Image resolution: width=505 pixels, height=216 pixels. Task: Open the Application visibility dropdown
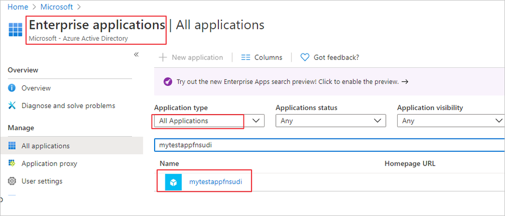pyautogui.click(x=451, y=121)
